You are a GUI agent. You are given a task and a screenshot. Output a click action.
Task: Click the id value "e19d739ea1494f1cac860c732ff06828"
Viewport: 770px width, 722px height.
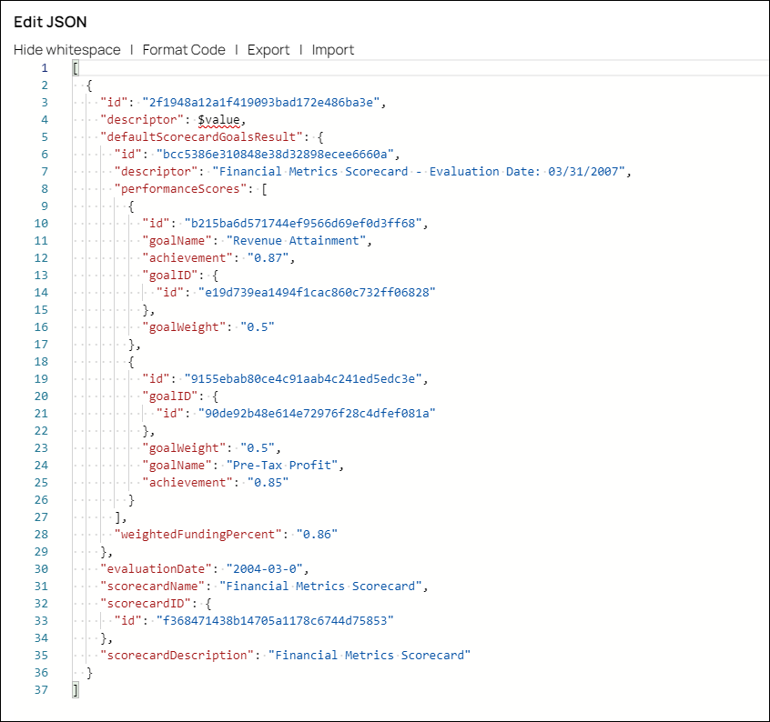pos(317,293)
